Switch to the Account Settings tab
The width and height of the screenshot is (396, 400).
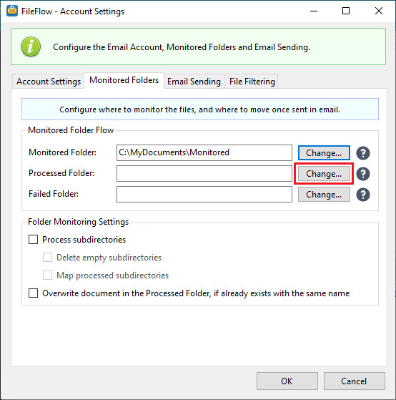[49, 82]
